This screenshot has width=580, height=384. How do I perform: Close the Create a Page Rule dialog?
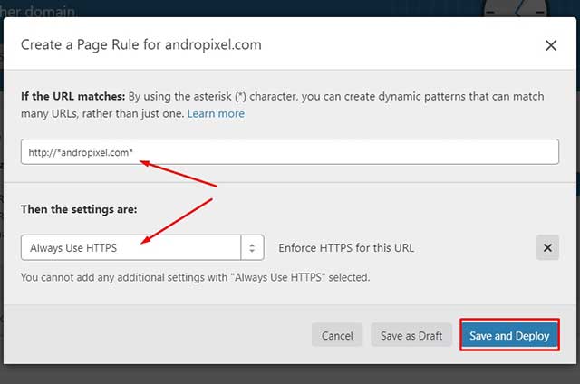[x=551, y=45]
